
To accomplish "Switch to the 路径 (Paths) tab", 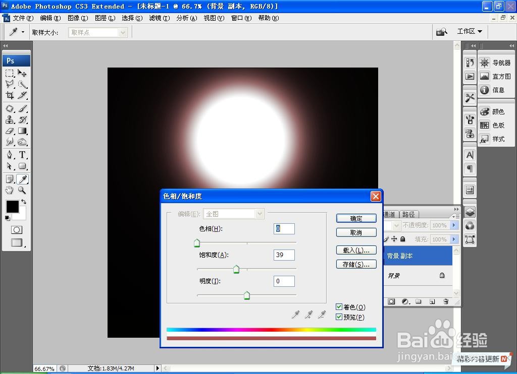I will click(409, 214).
